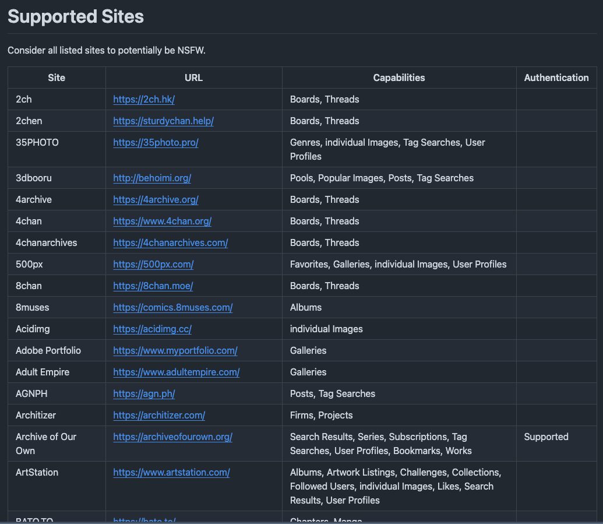
Task: Visit the 4chanarchives.com link
Action: click(170, 242)
